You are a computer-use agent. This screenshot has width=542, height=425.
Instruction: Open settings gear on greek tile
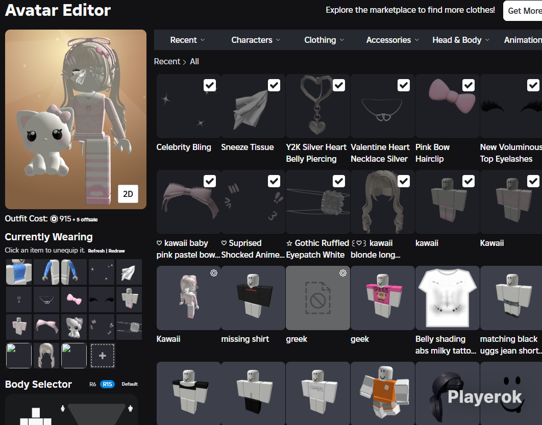[x=343, y=273]
